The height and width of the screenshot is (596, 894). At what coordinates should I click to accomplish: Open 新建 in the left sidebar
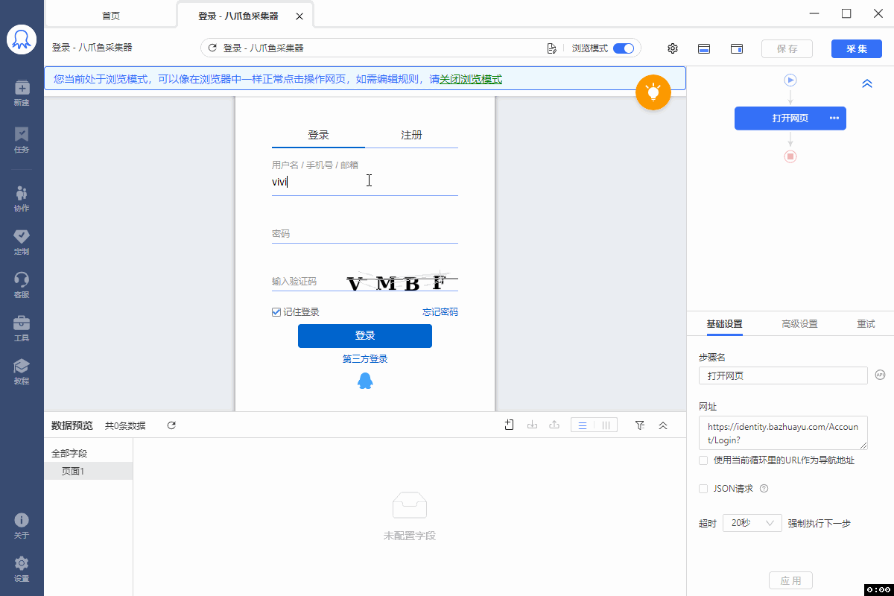[22, 92]
